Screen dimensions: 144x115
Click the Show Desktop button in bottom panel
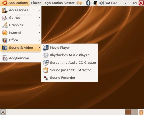(x=3, y=112)
